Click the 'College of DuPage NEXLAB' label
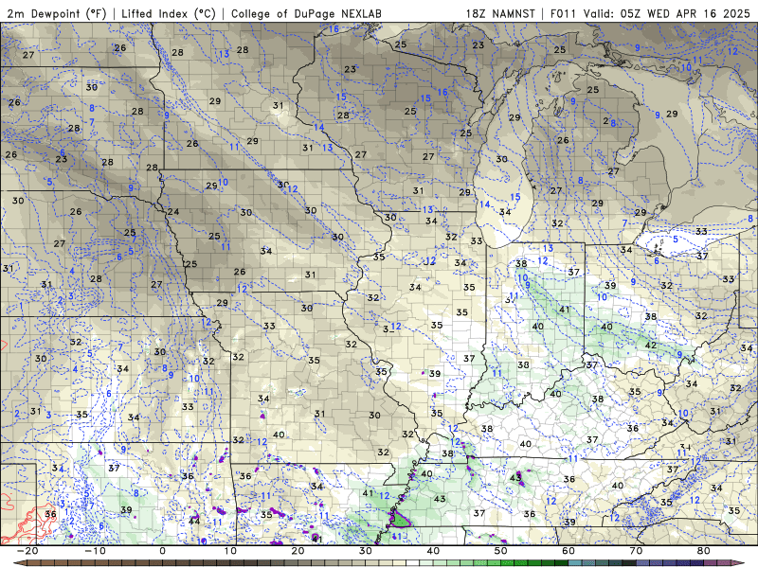This screenshot has height=568, width=758. tap(306, 13)
